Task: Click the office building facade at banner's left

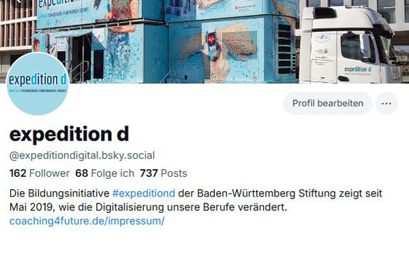Action: click(x=17, y=29)
